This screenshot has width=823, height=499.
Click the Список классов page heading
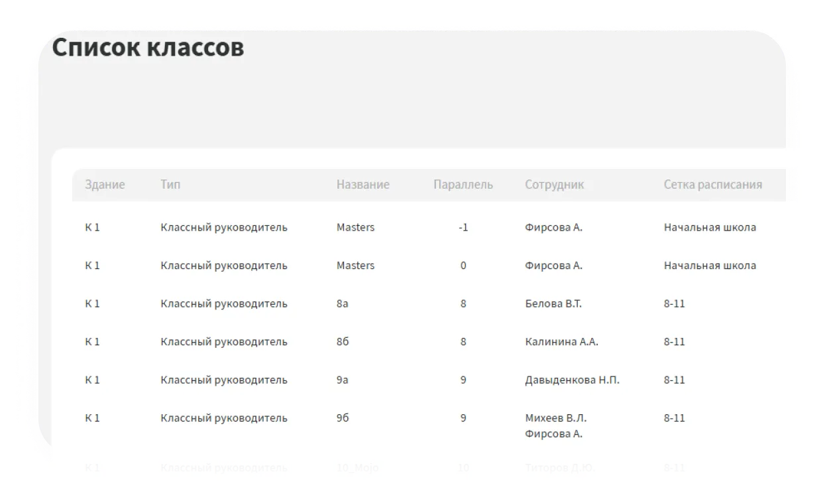pyautogui.click(x=148, y=48)
